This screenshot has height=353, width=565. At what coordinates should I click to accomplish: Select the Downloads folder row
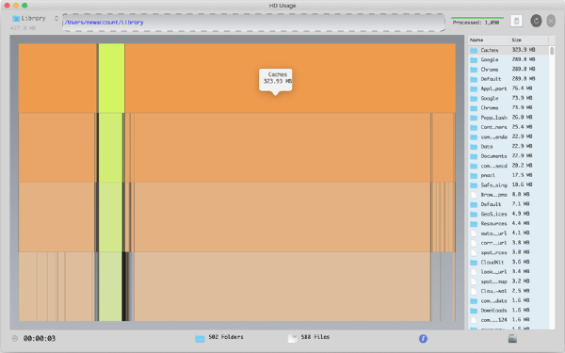508,310
